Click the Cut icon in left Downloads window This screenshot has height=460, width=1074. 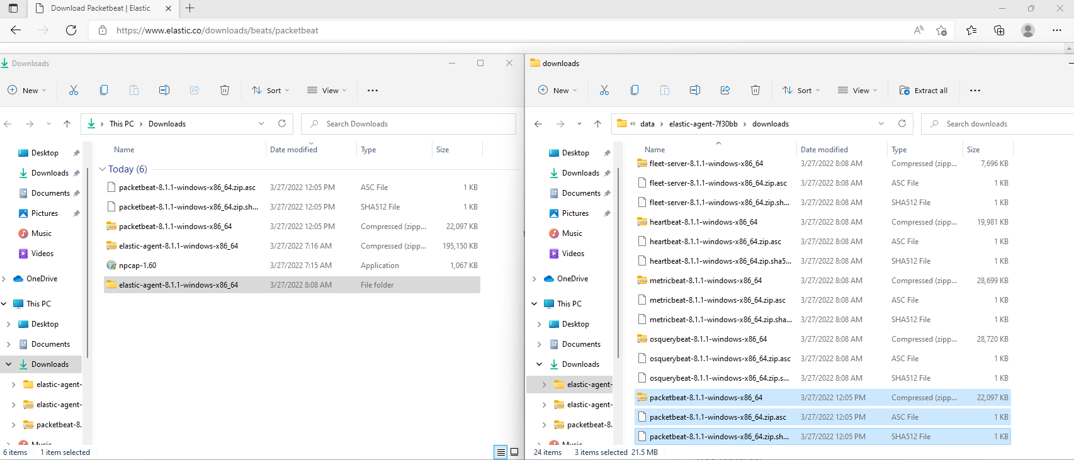(x=74, y=91)
